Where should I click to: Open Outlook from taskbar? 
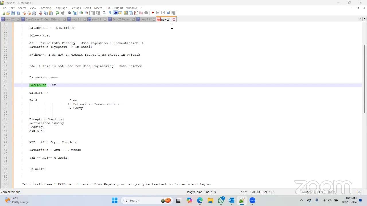pyautogui.click(x=231, y=200)
